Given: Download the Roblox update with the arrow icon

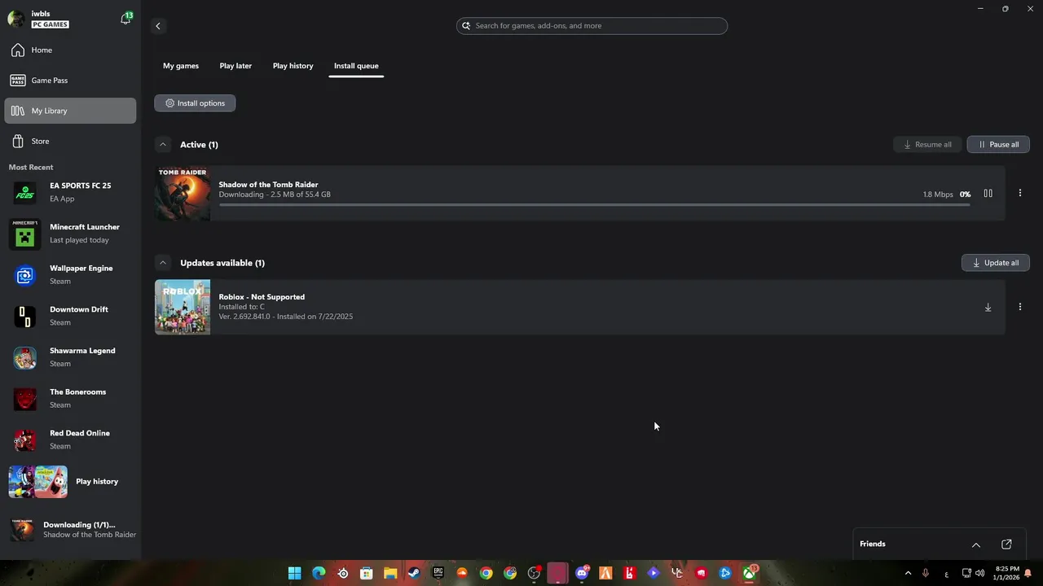Looking at the screenshot, I should click(988, 308).
